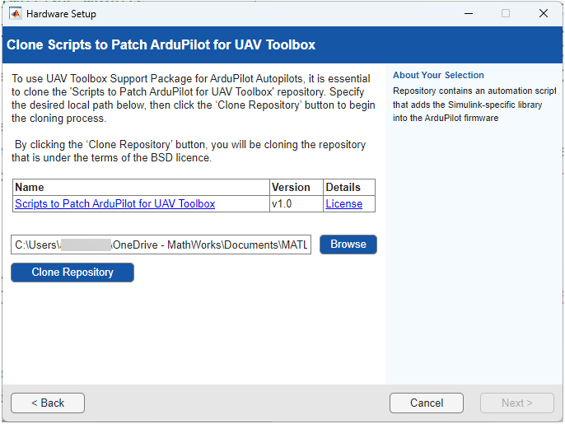The height and width of the screenshot is (424, 565).
Task: Select the Name column header
Action: point(30,187)
